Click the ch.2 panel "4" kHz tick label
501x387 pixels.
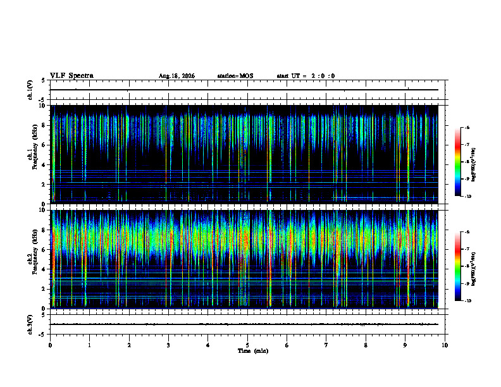point(44,269)
